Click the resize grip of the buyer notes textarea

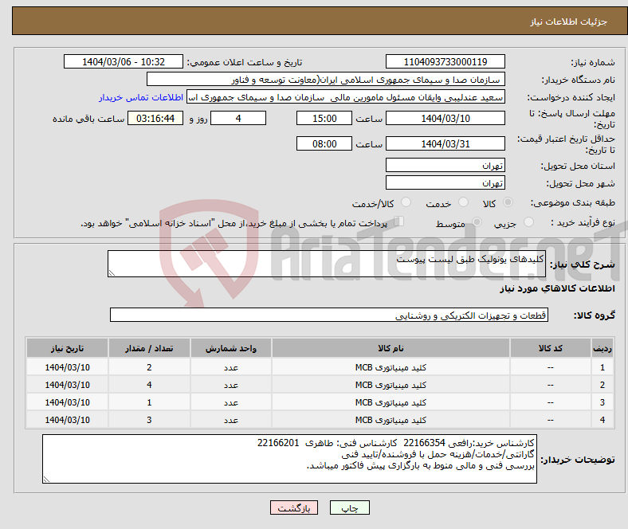tap(46, 480)
